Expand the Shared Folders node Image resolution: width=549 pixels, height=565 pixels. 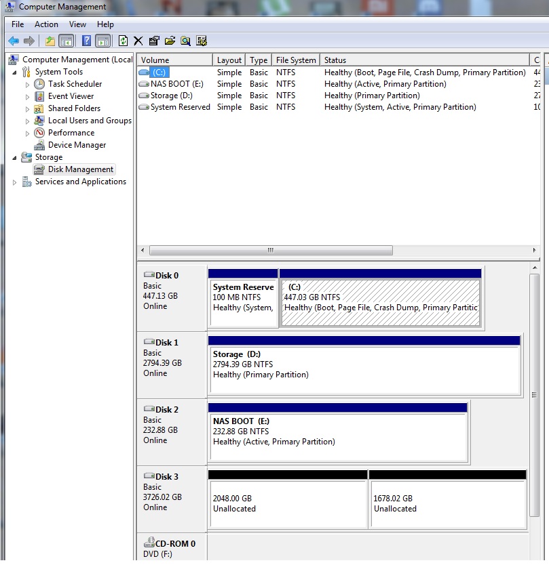27,109
